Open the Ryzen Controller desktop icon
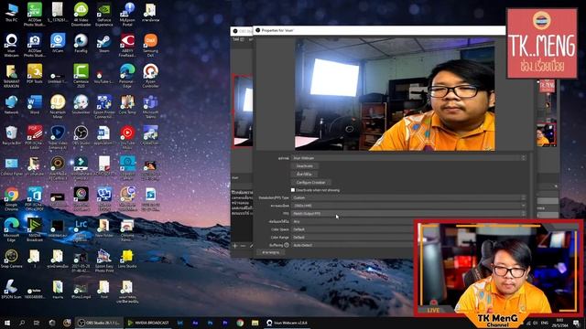The image size is (586, 329). point(150,76)
